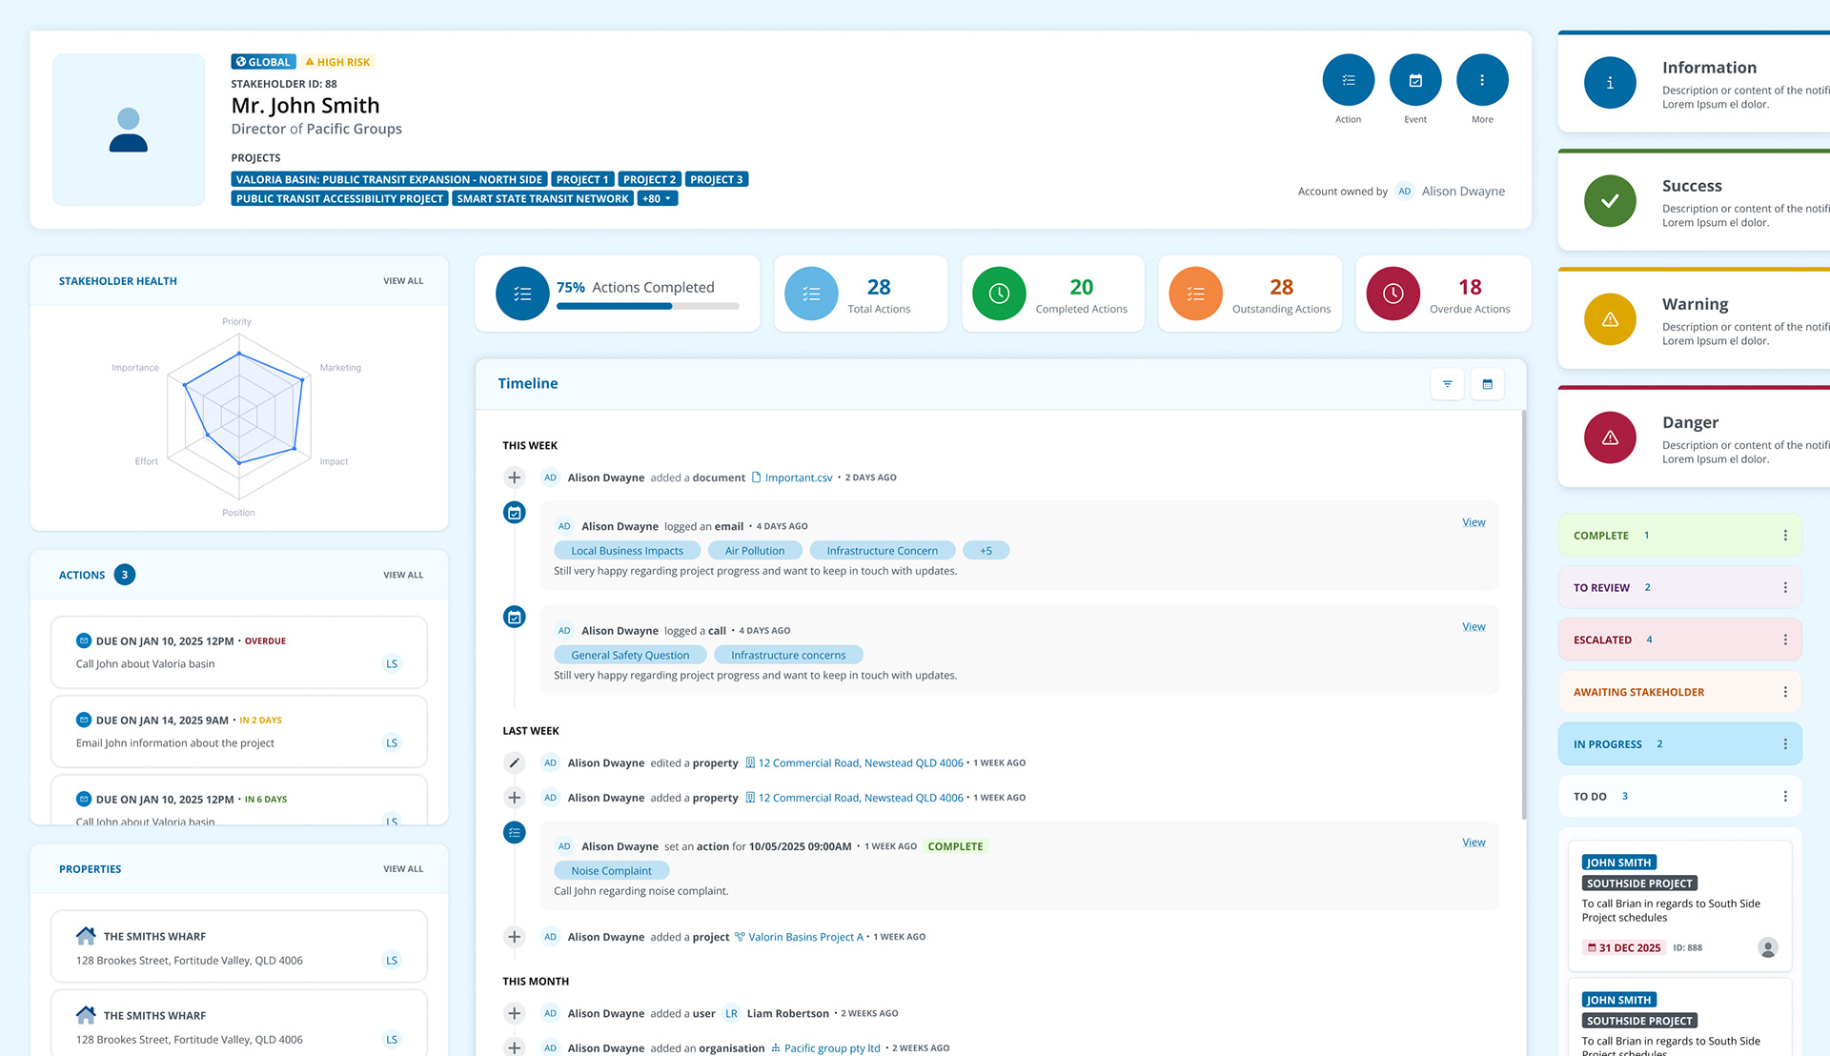Open the Escalated column options menu
Viewport: 1830px width, 1056px height.
pyautogui.click(x=1785, y=640)
